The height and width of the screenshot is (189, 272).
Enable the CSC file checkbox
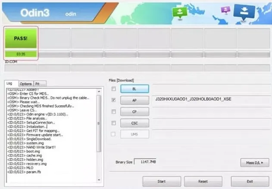(114, 123)
